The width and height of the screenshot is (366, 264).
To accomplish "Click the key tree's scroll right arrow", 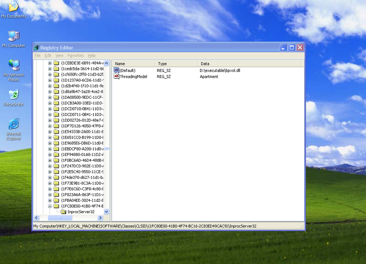I will pos(100,217).
